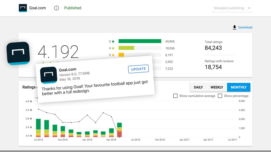Click the download arrow icon
Screen dimensions: 271x152
click(x=234, y=27)
